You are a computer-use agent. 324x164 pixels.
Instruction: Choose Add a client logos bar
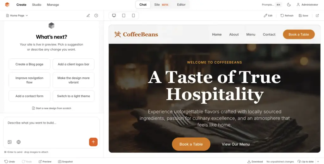click(73, 64)
